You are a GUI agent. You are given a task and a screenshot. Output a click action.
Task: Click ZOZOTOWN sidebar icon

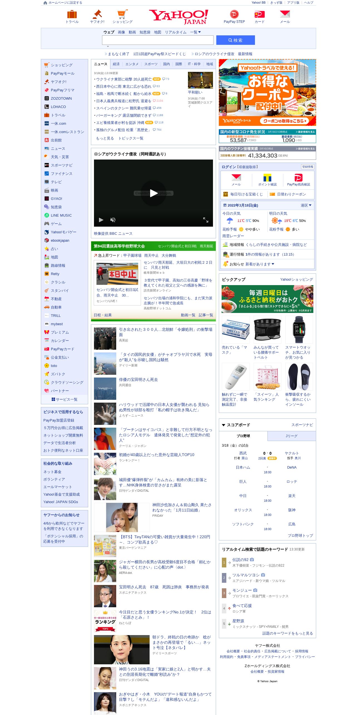(x=47, y=98)
